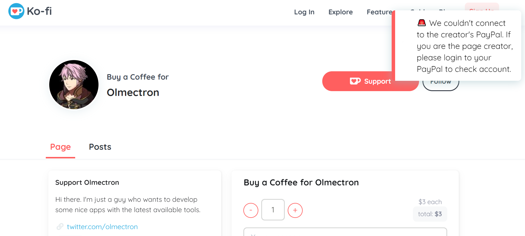The image size is (525, 236).
Task: Open Features in the top navigation
Action: [379, 12]
